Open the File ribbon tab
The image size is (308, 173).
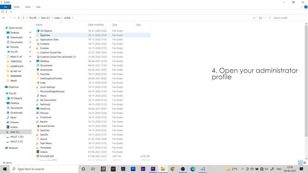[5, 7]
